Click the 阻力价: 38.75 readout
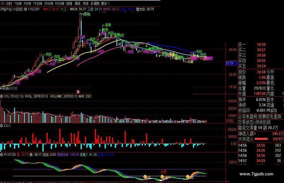This screenshot has height=183, width=284. pos(145,9)
